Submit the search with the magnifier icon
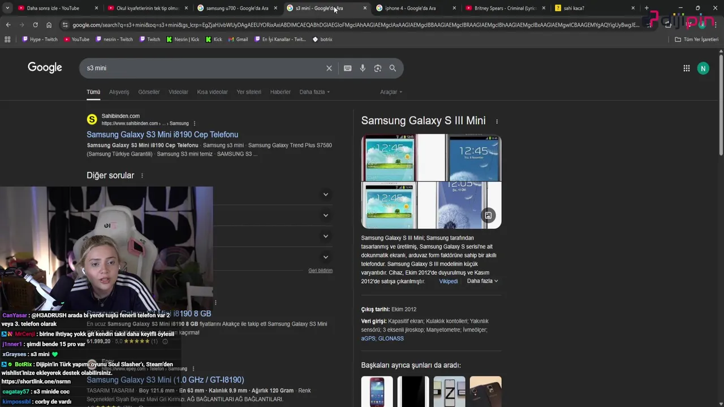 393,68
